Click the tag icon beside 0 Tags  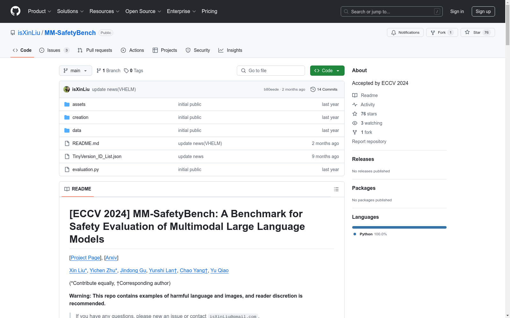click(126, 71)
